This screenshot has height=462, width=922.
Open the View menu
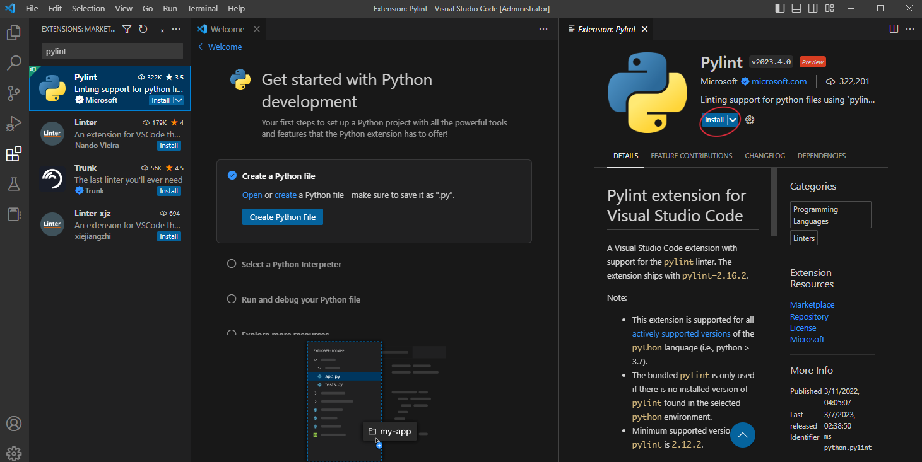coord(124,8)
